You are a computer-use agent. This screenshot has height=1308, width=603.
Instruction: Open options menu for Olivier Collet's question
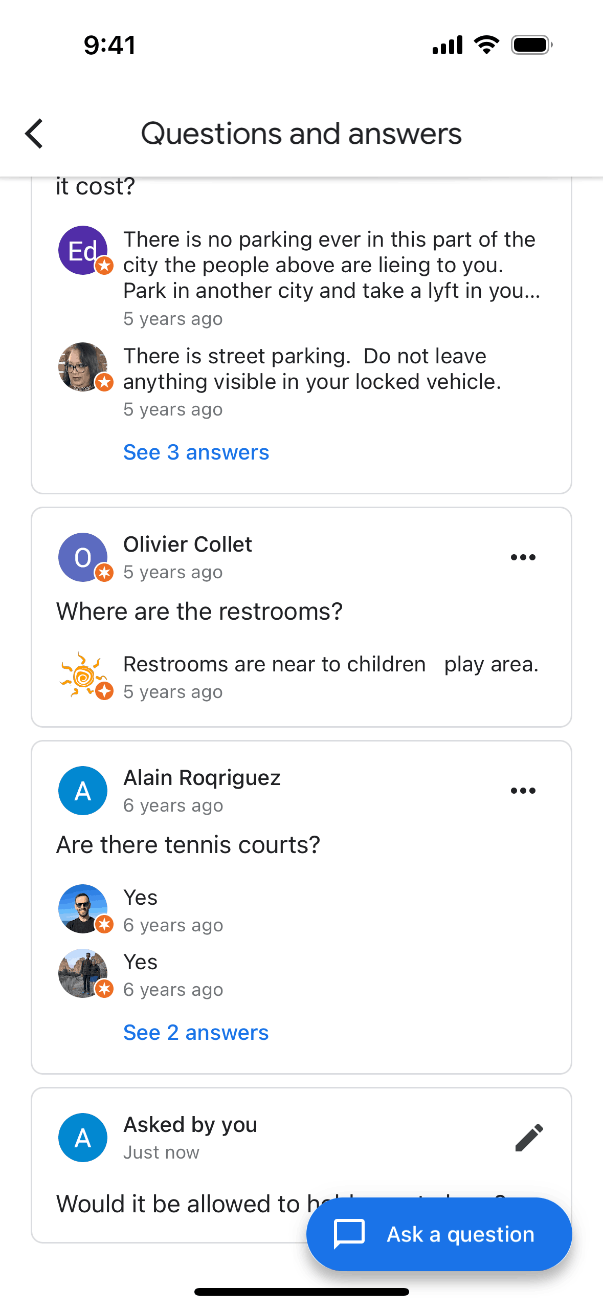tap(523, 557)
